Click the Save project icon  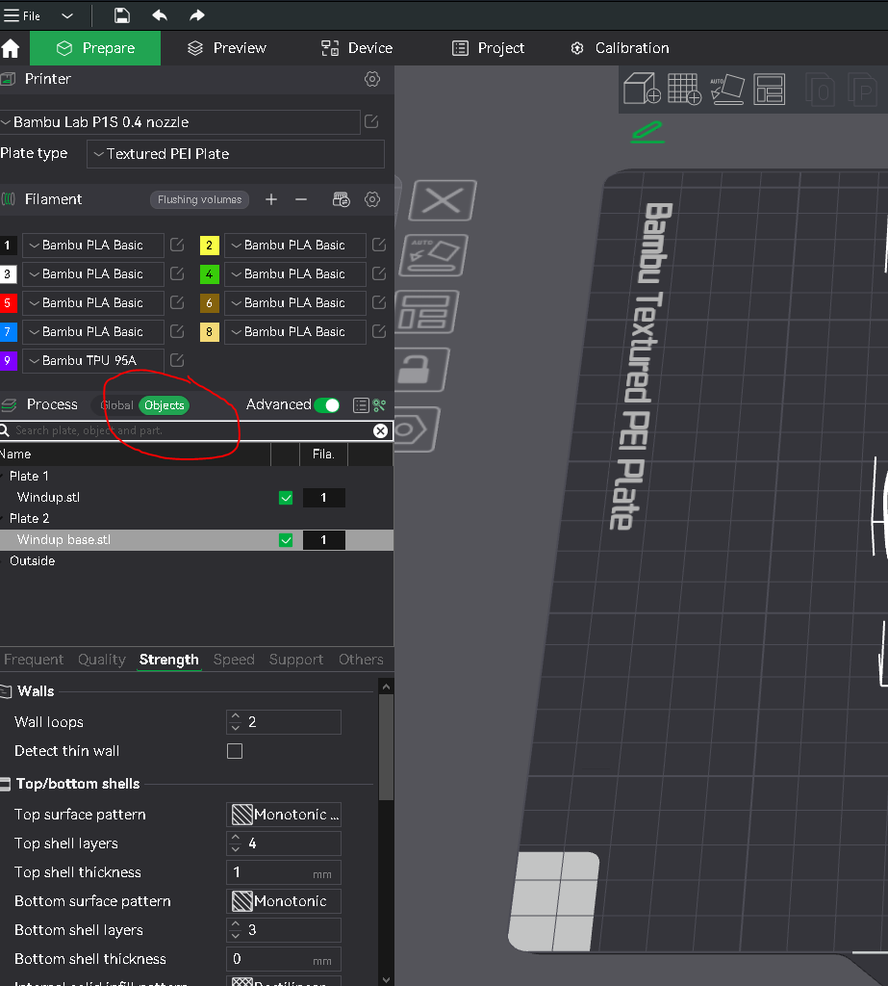[x=122, y=15]
